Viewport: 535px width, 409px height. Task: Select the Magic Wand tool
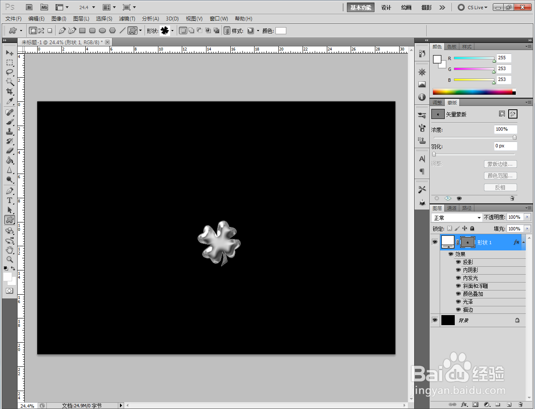10,82
